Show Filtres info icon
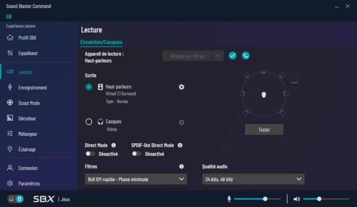357x207 pixels. (x=182, y=166)
